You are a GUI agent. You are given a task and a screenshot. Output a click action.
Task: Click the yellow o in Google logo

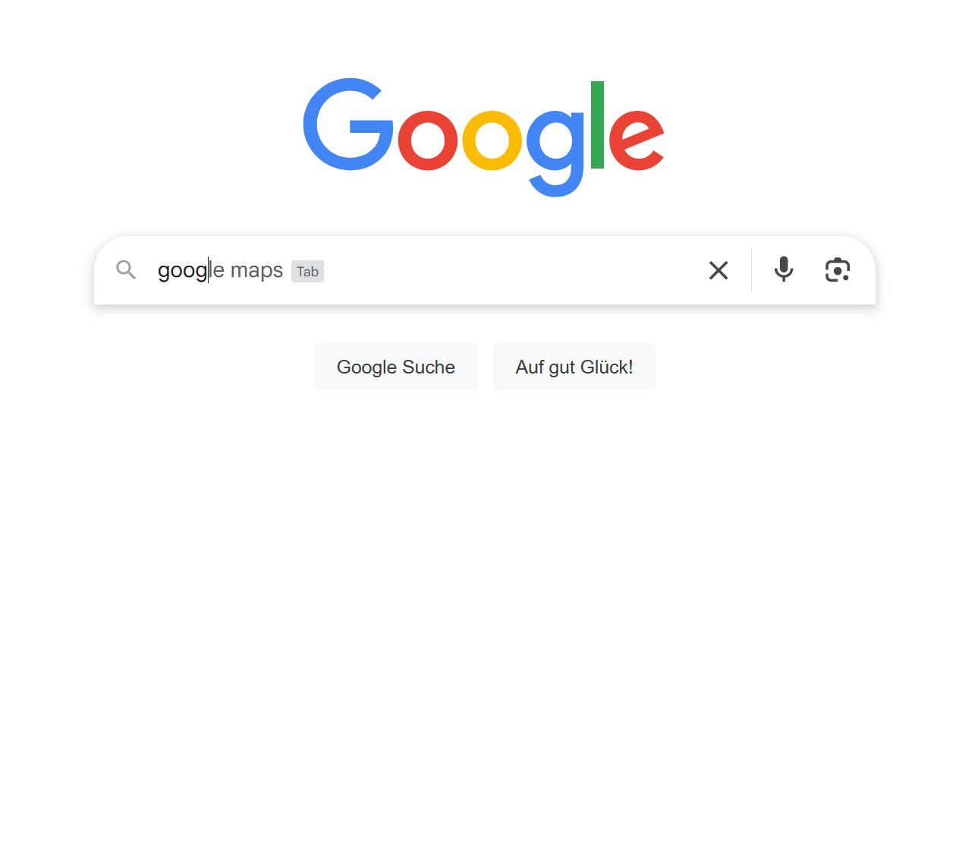coord(492,140)
